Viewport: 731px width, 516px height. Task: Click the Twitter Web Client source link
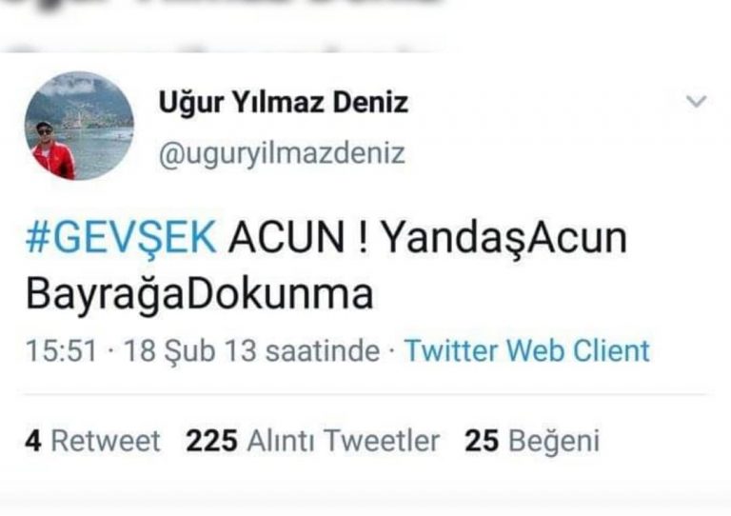[x=526, y=350]
